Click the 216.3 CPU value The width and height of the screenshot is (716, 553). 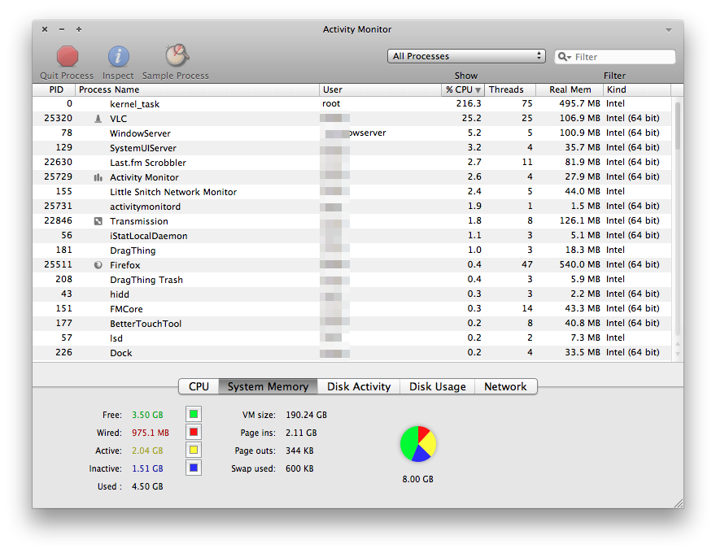pyautogui.click(x=469, y=103)
